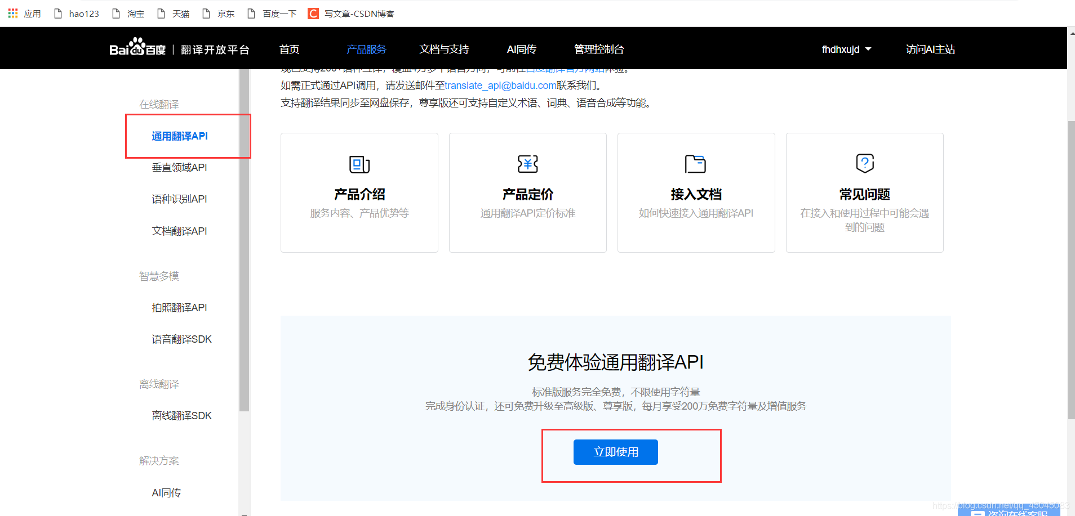Click the translate_api@baidu.com email link
The width and height of the screenshot is (1075, 516).
click(501, 86)
